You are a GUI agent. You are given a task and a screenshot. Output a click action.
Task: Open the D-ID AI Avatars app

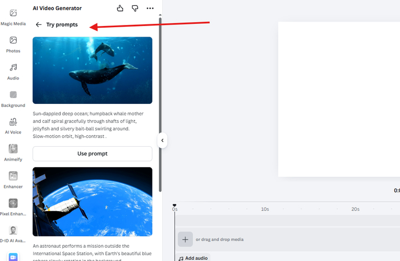click(13, 234)
